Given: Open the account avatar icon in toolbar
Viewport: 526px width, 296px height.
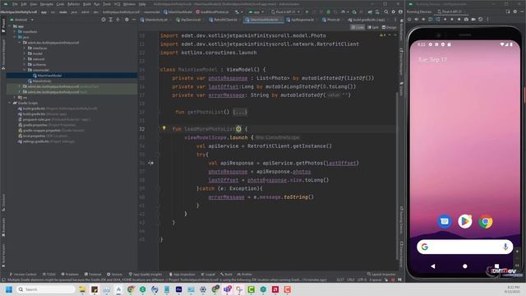Looking at the screenshot, I should coord(400,12).
